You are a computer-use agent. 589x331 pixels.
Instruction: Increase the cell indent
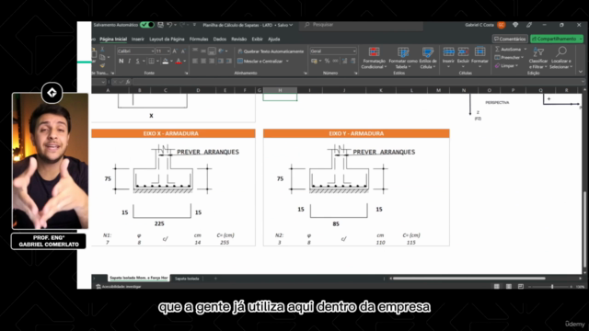229,62
